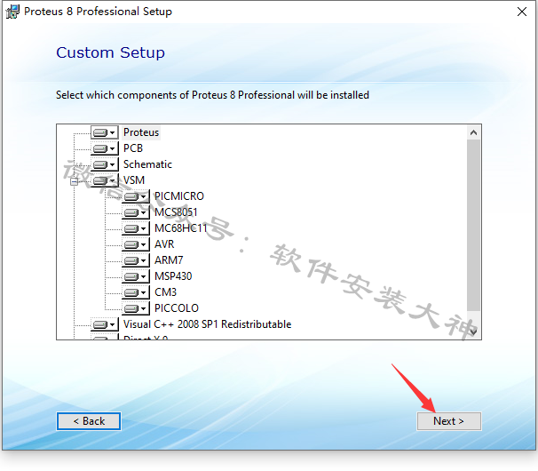Click the Next button
The image size is (538, 471).
(449, 421)
